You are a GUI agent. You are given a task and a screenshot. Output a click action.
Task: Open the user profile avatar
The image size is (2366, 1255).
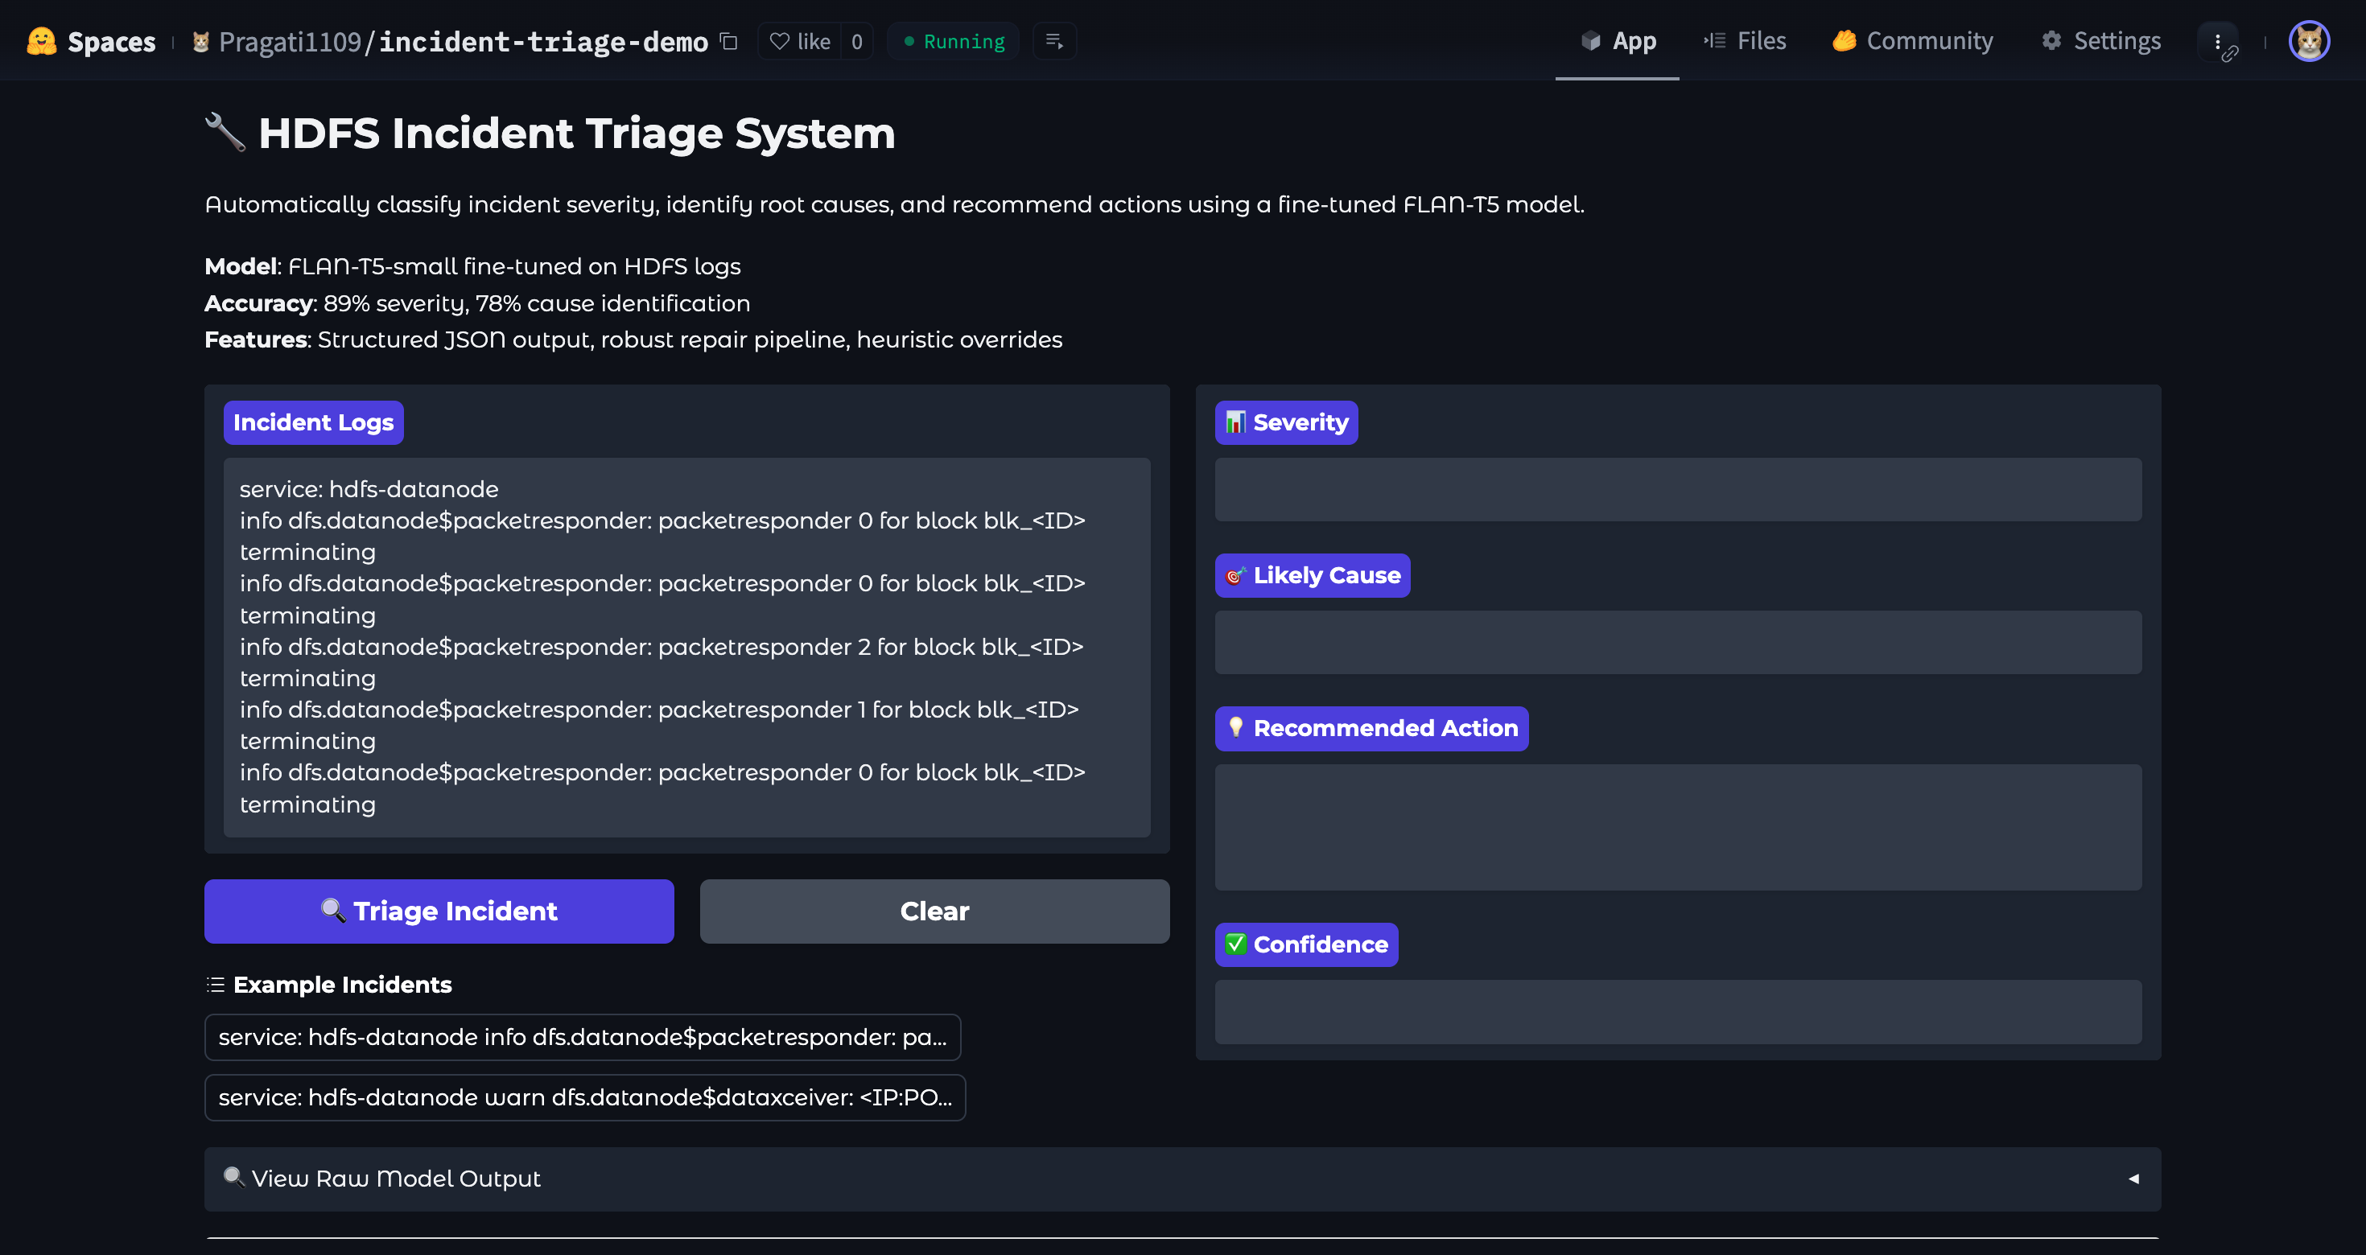2308,41
